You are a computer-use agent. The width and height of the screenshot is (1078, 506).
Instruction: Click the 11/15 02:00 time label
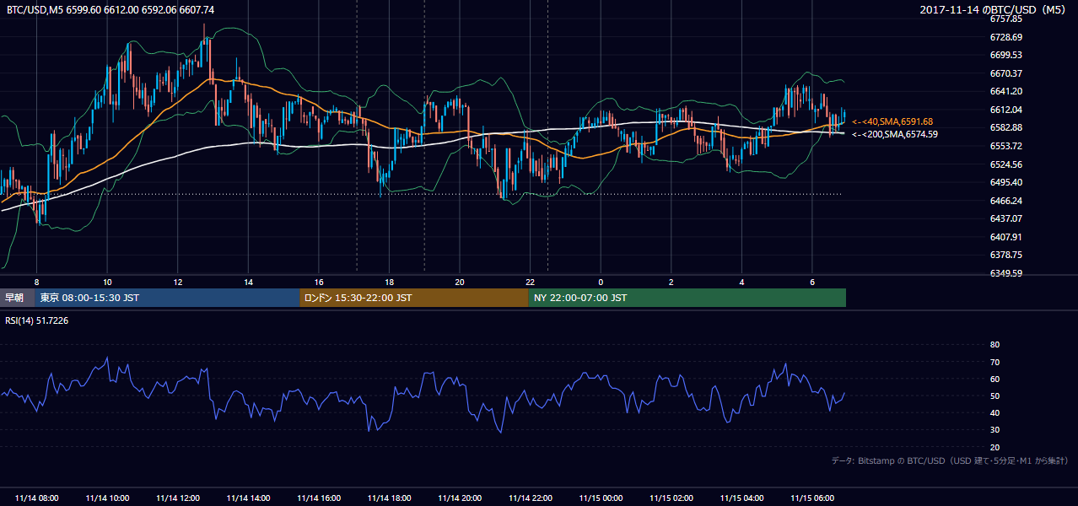tap(671, 498)
